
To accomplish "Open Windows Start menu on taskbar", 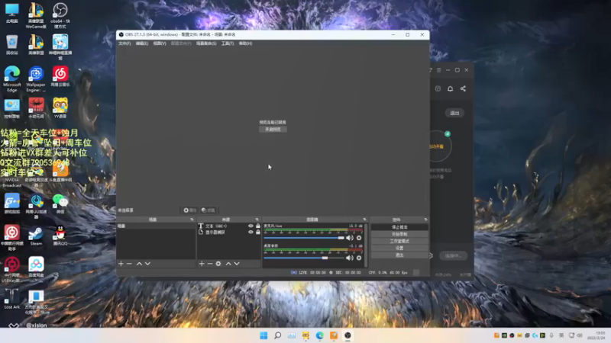I will coord(263,335).
